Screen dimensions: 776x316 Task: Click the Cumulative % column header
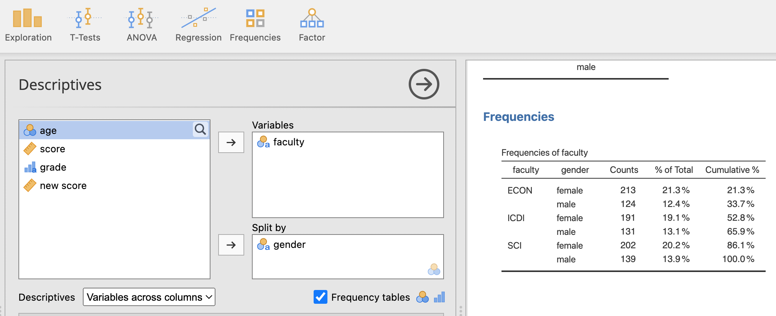[732, 170]
